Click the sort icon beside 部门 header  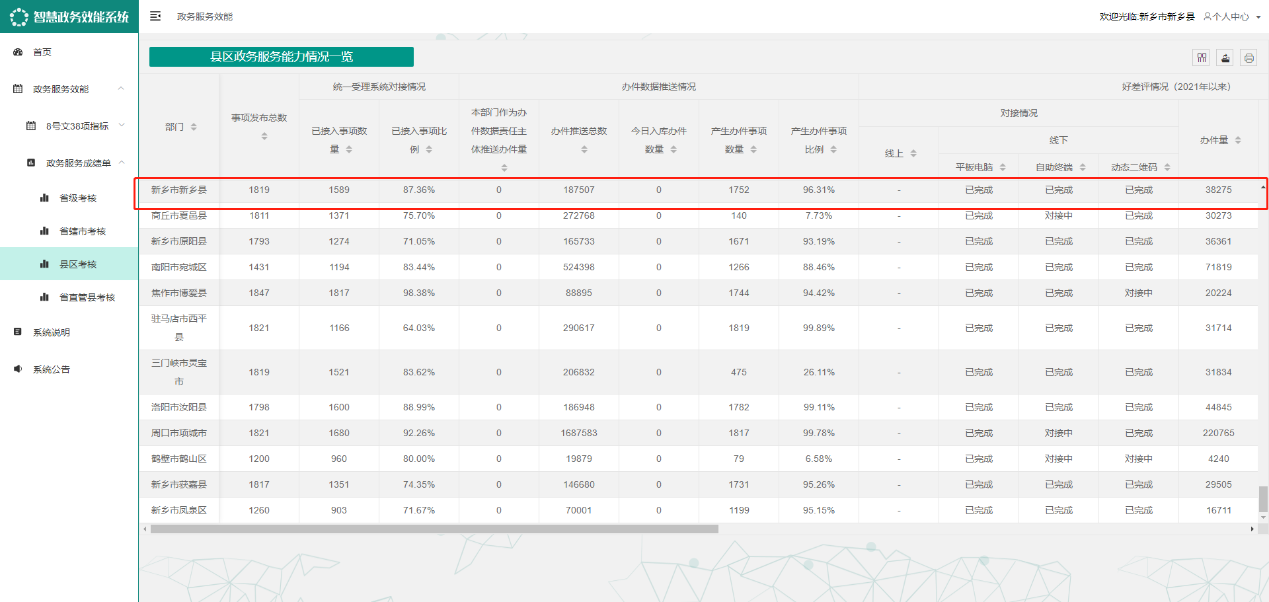pyautogui.click(x=194, y=127)
